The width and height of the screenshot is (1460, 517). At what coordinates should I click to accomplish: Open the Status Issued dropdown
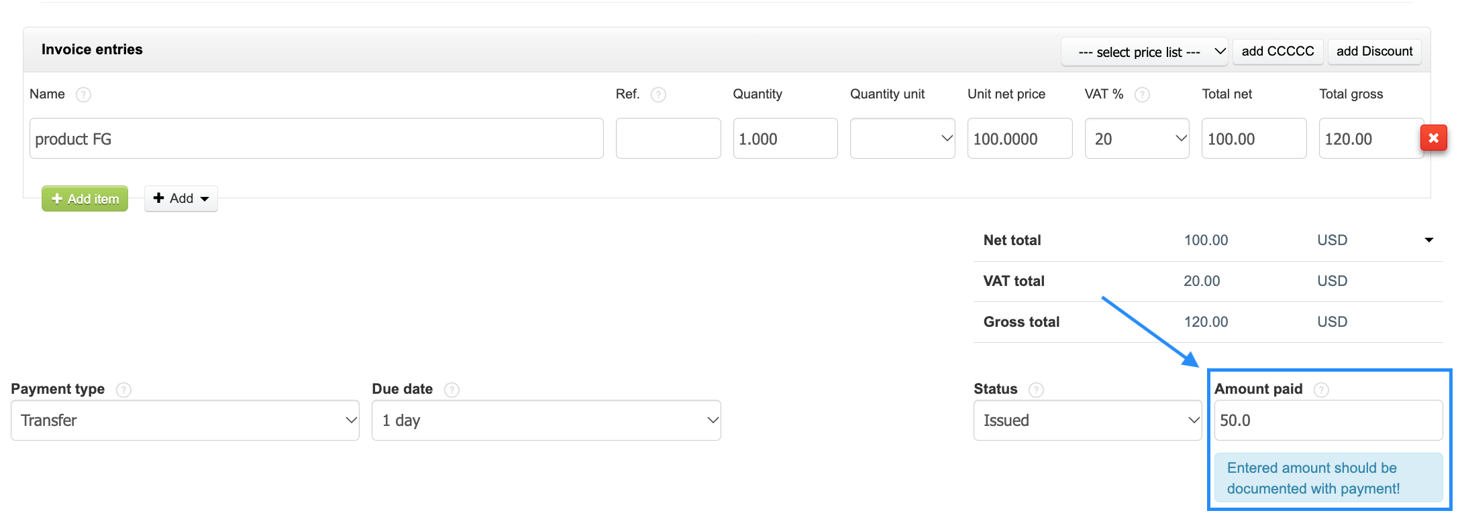pyautogui.click(x=1088, y=420)
